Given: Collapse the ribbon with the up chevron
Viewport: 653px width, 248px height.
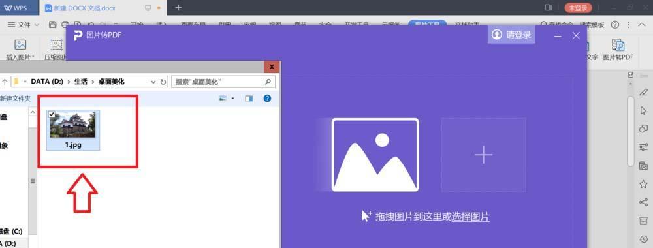Looking at the screenshot, I should (642, 25).
